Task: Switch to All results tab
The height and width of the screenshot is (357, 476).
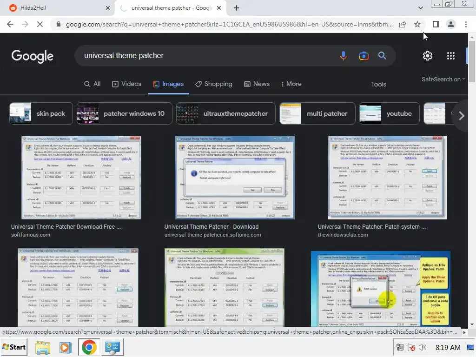Action: [93, 84]
